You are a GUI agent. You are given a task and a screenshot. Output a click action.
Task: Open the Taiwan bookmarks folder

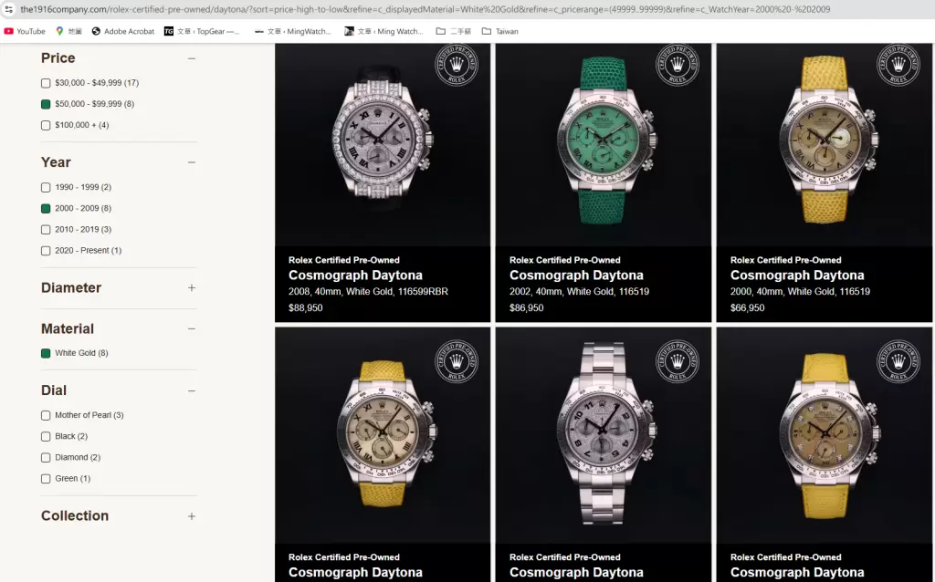tap(499, 31)
